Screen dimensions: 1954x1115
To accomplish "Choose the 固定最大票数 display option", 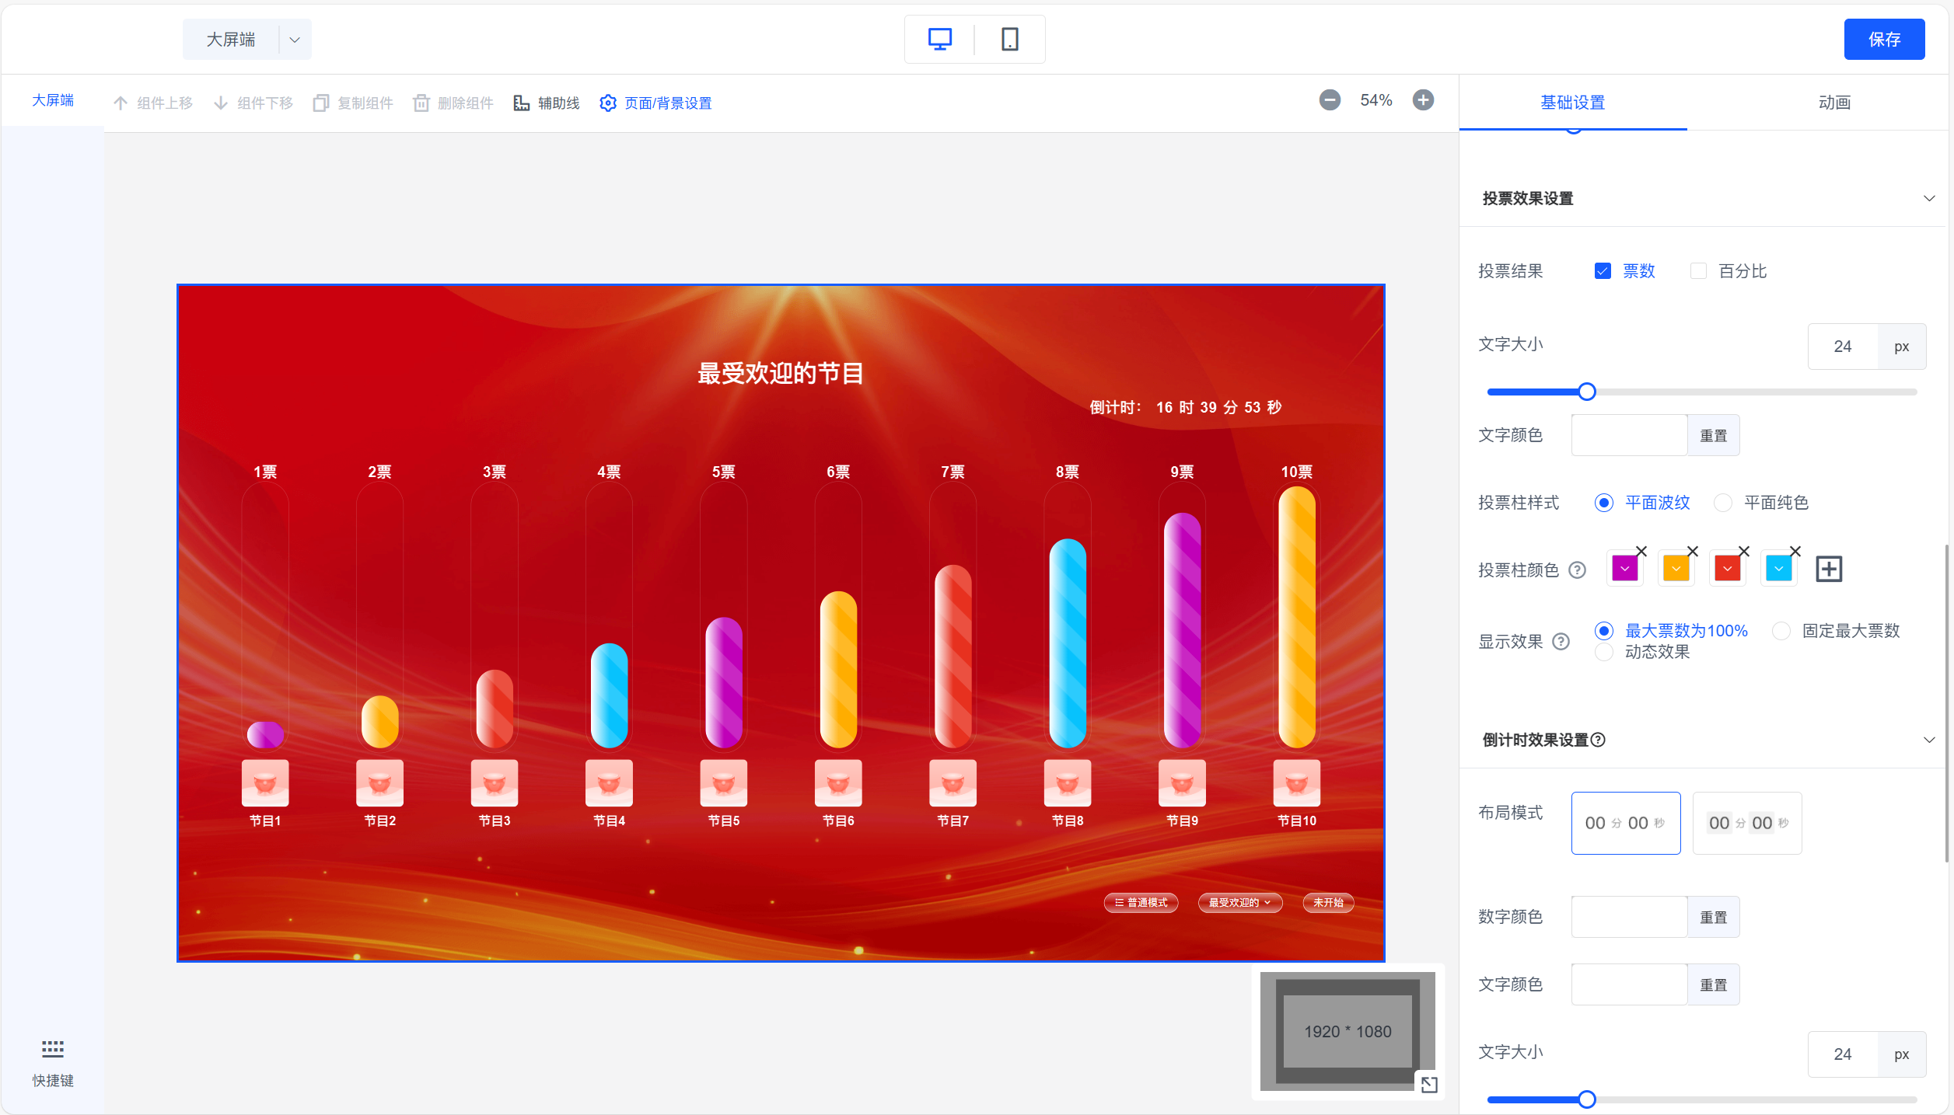I will [x=1781, y=631].
